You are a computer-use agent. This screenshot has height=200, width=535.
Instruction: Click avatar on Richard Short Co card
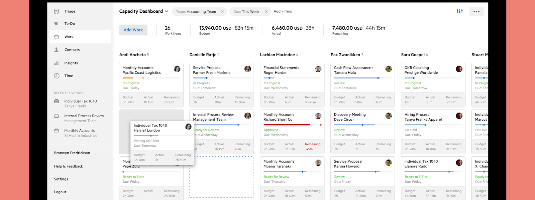click(318, 116)
